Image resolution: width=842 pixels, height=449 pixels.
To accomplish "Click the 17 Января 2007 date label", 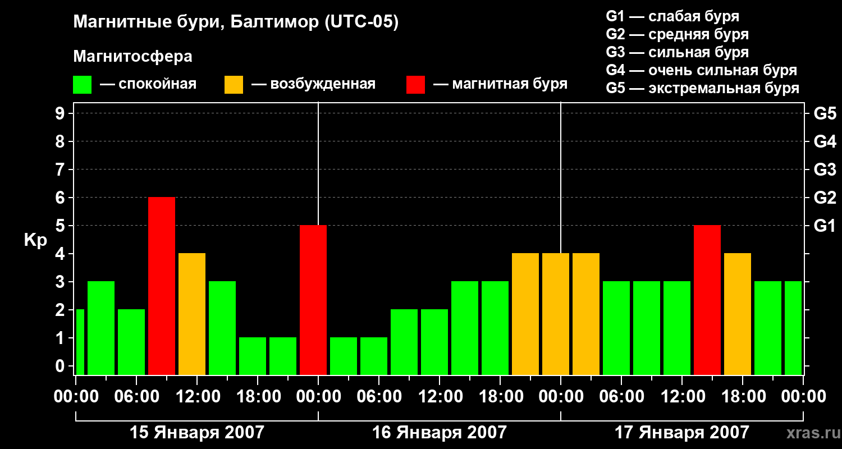I will coord(682,433).
